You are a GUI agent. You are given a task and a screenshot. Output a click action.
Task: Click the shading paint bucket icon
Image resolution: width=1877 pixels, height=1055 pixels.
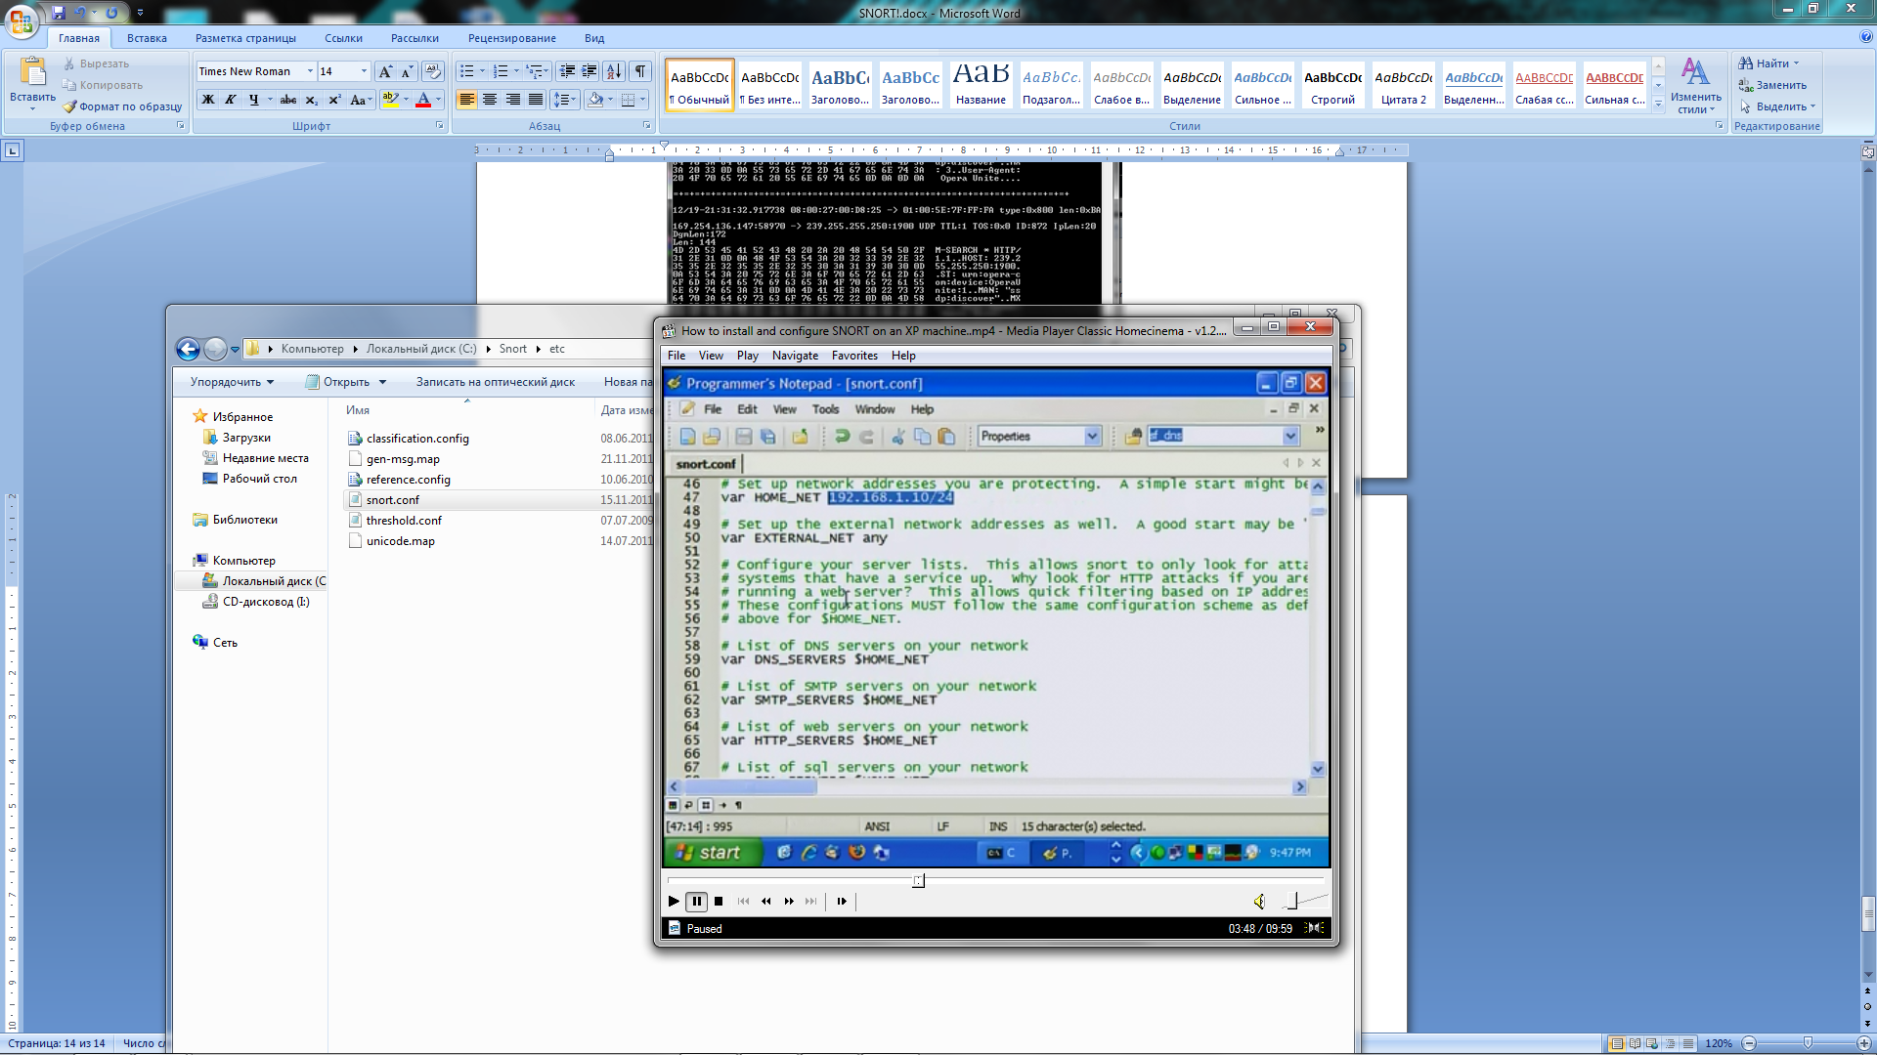coord(595,100)
